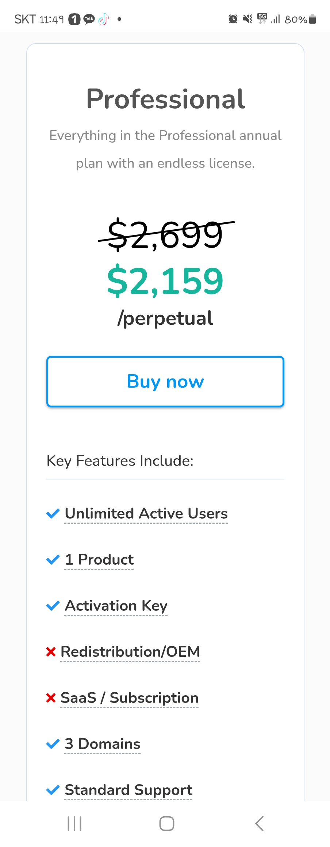Tap the $2,159 discounted price
Image resolution: width=330 pixels, height=847 pixels.
[x=165, y=281]
